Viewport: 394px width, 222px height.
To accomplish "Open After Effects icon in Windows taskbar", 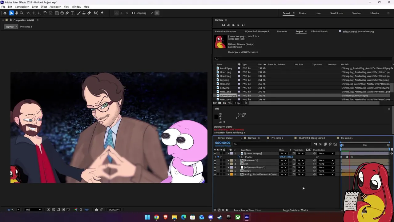I will click(247, 217).
